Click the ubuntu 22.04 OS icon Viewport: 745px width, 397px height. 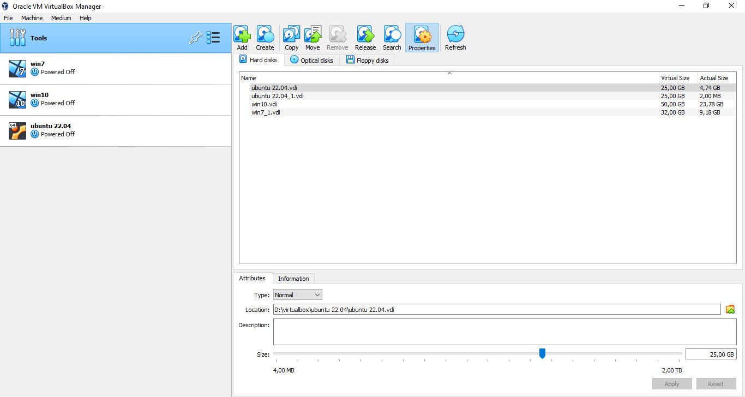pos(17,131)
